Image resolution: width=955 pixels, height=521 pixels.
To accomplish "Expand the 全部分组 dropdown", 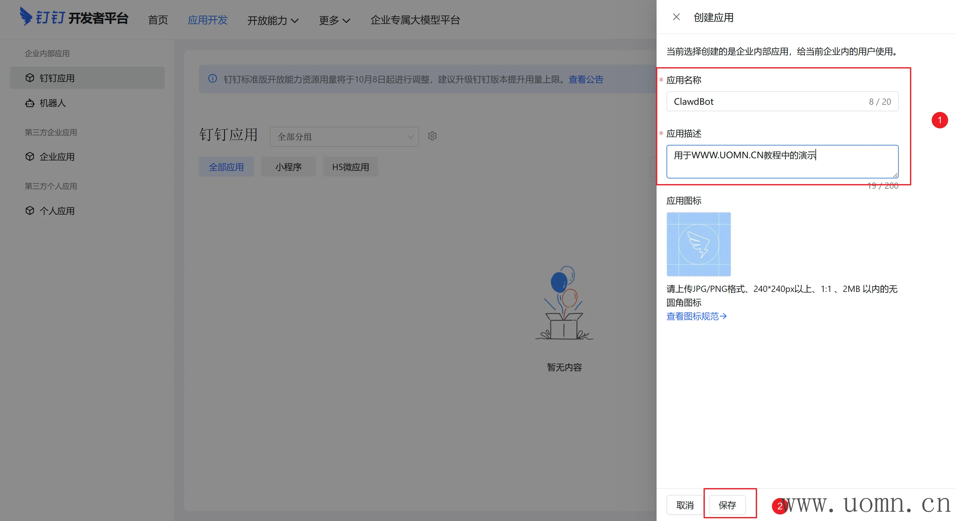I will 344,136.
